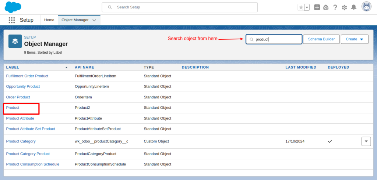Sort by API Name column header
The width and height of the screenshot is (377, 180).
(x=84, y=68)
